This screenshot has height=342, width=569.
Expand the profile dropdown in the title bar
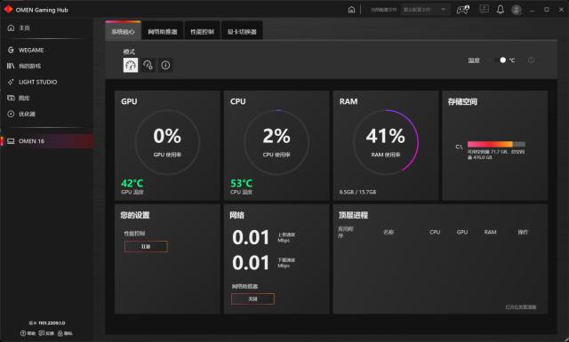pyautogui.click(x=426, y=10)
